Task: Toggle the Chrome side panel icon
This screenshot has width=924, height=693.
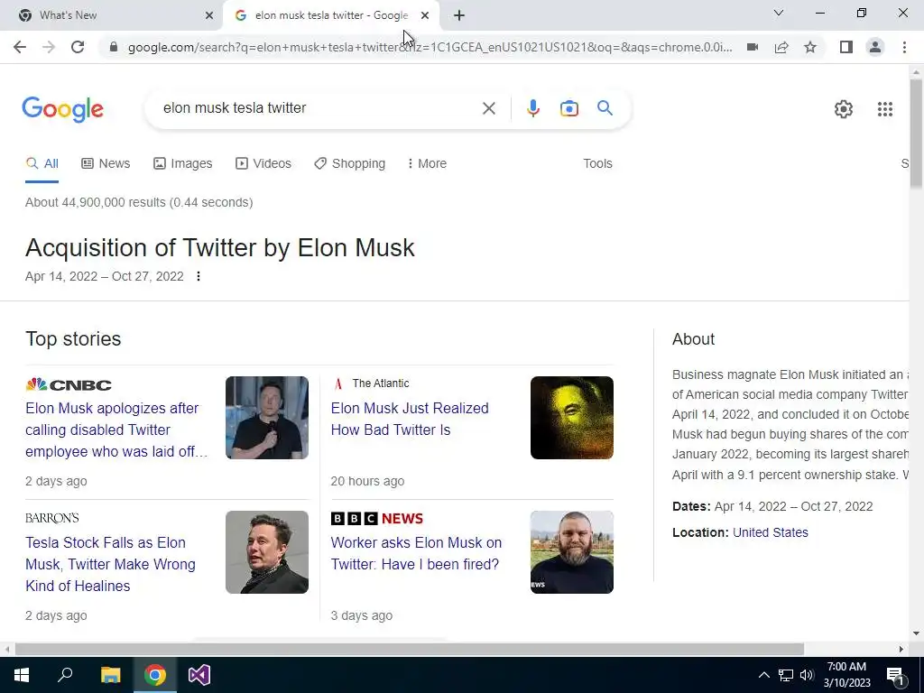Action: tap(845, 47)
